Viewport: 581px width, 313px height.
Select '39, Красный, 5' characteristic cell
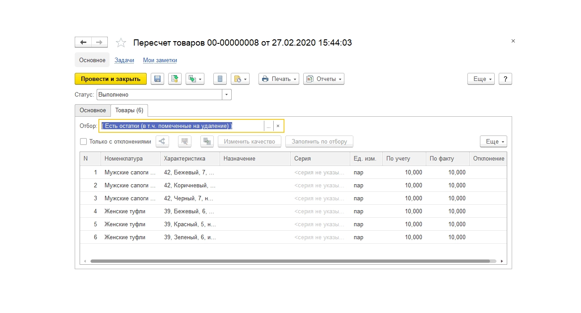coord(190,224)
